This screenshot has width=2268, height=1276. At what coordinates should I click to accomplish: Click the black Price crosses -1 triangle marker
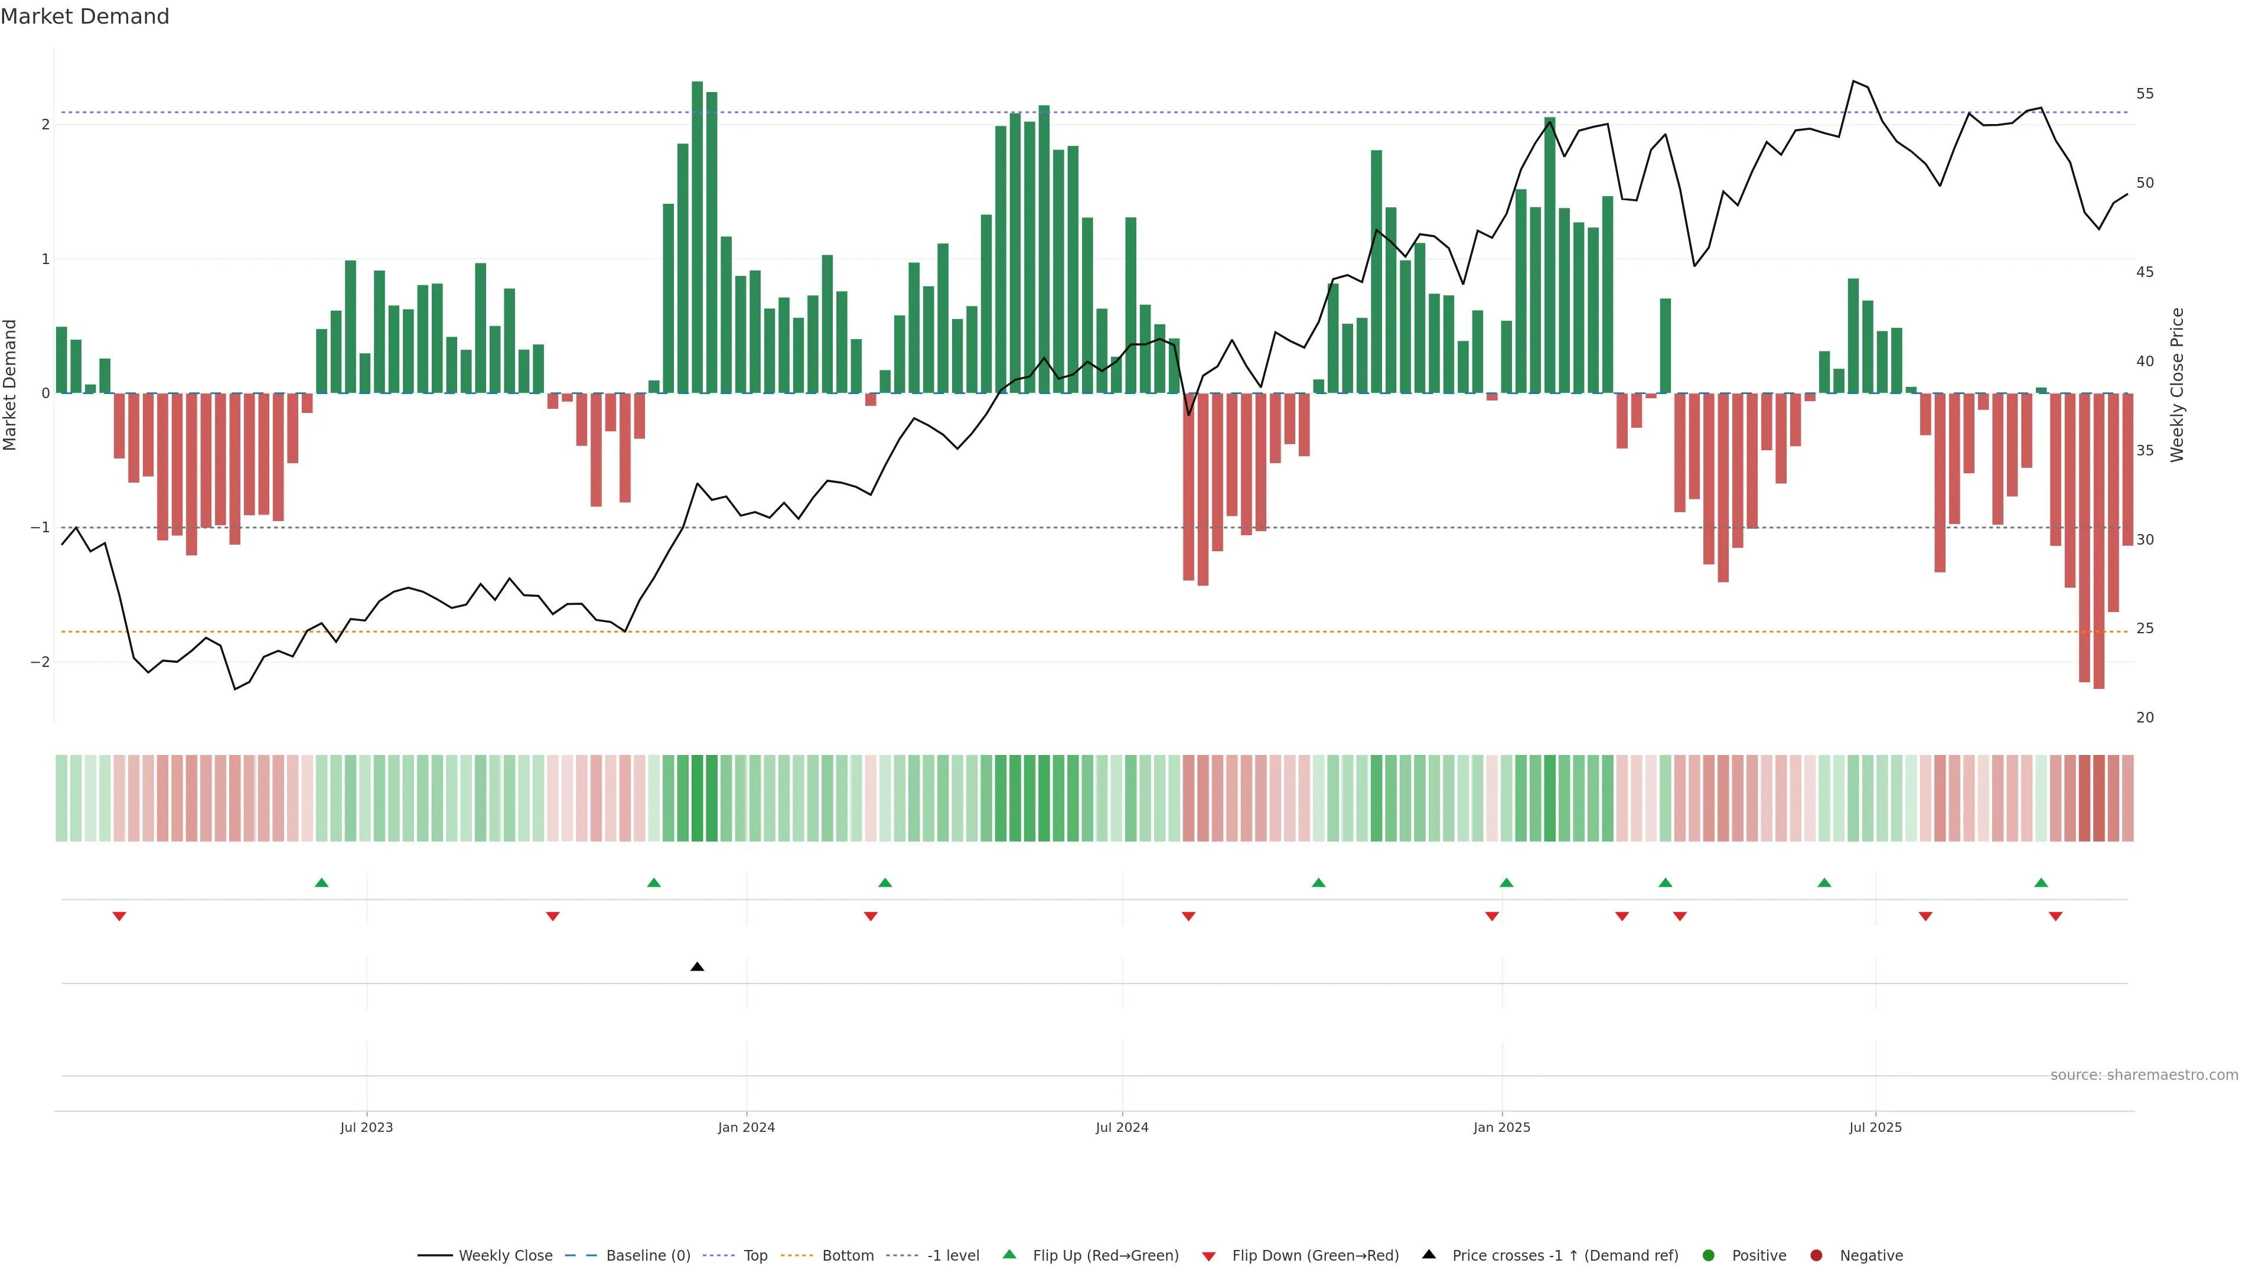(x=698, y=967)
